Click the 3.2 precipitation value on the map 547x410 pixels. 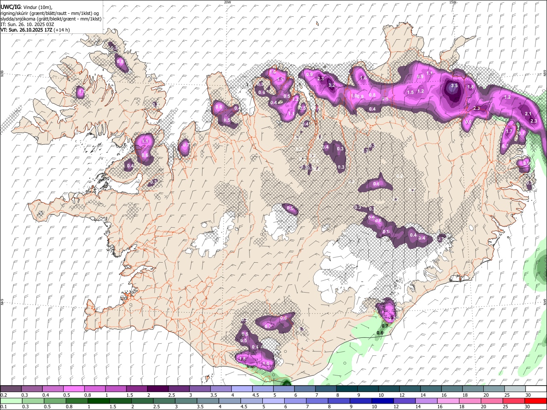[x=331, y=85]
